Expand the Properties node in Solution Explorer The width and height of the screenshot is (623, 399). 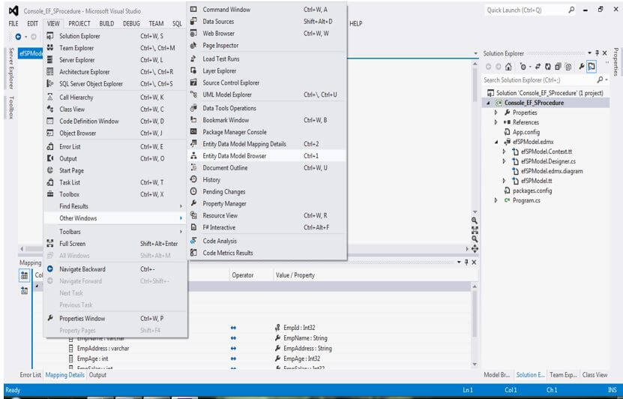[x=496, y=112]
